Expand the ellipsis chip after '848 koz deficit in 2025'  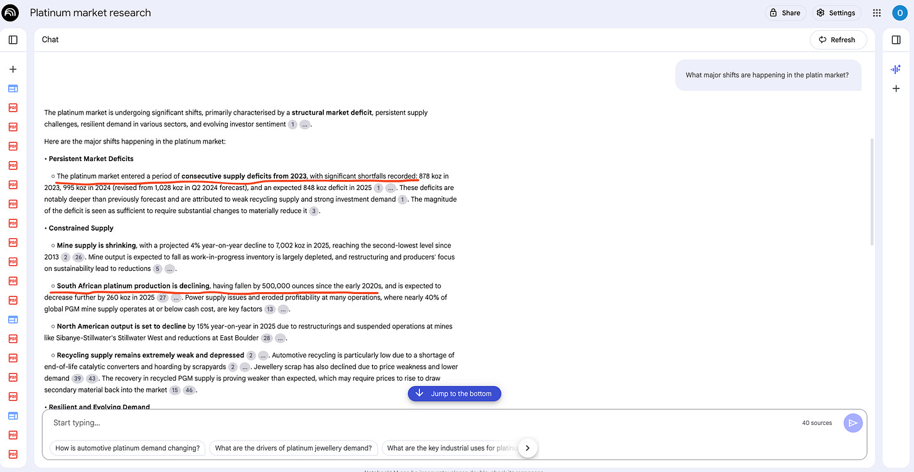(390, 188)
